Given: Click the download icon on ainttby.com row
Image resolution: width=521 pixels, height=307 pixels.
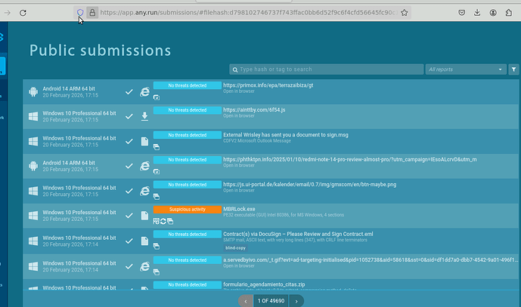Looking at the screenshot, I should pos(145,116).
